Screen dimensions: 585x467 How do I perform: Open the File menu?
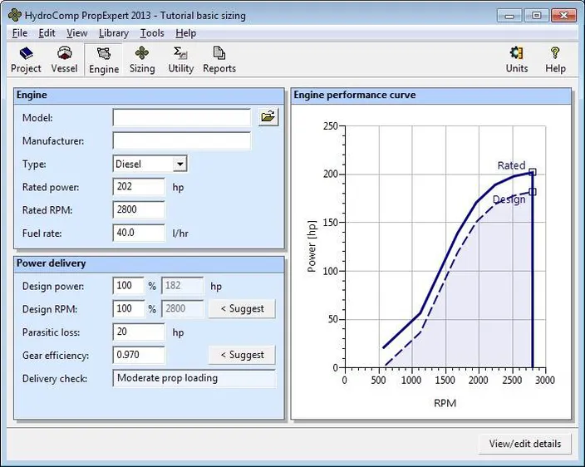click(19, 33)
